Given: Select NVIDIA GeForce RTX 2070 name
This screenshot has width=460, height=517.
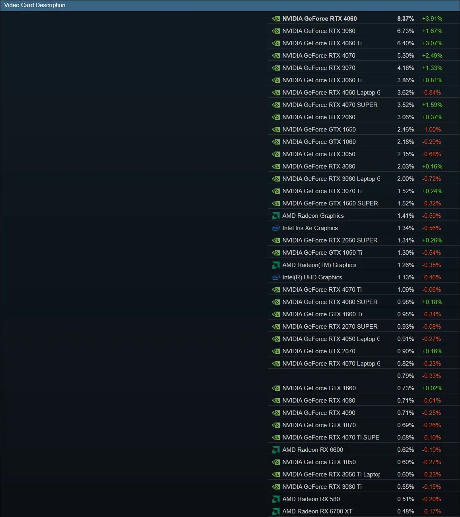Looking at the screenshot, I should (x=319, y=351).
